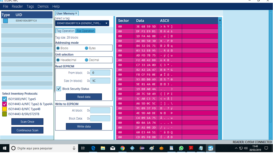Open the Help menu
273x154 pixels.
(x=56, y=7)
